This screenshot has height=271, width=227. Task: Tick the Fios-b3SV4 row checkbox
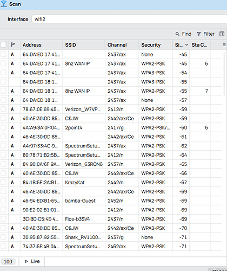[3, 219]
